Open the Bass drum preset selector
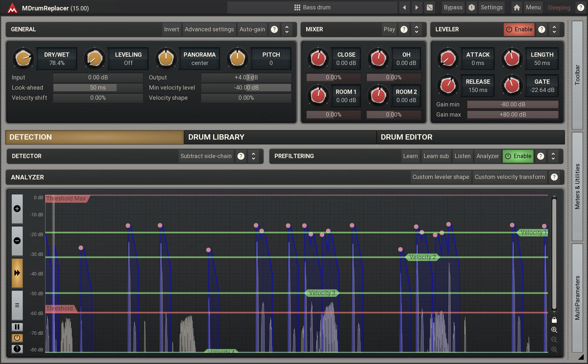Image resolution: width=588 pixels, height=364 pixels. pos(312,7)
